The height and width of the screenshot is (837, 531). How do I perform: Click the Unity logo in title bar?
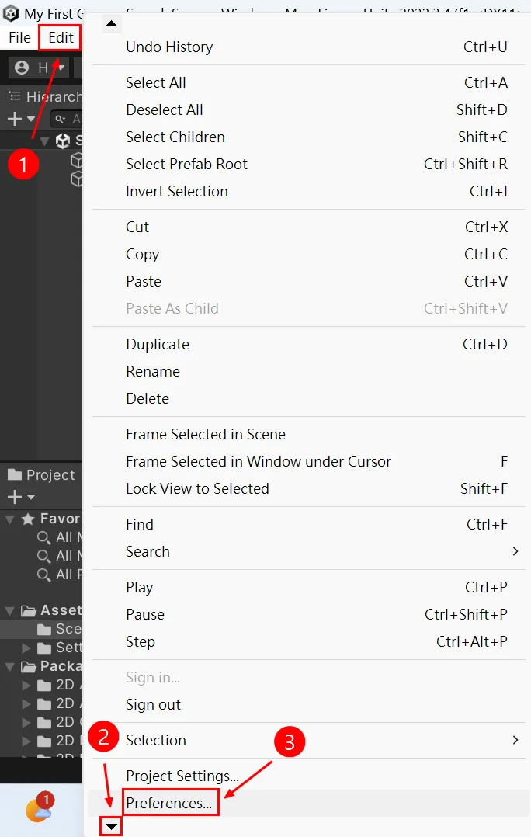click(12, 13)
